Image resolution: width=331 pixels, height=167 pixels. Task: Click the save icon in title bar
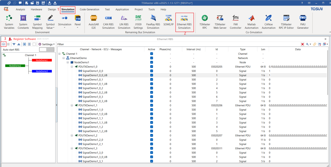38,3
